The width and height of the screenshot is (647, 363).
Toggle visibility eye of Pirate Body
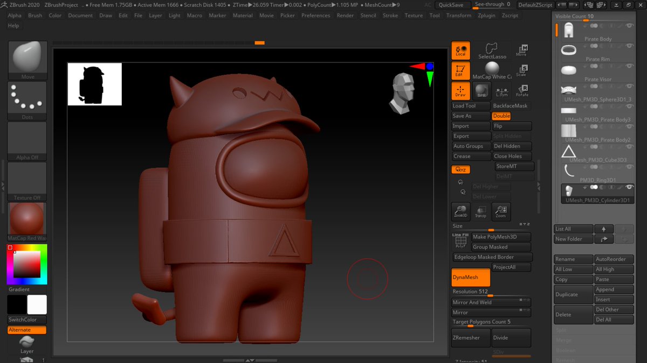629,25
